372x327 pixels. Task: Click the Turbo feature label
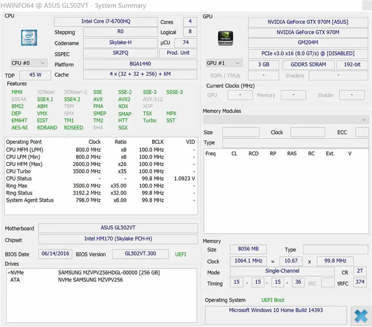pos(149,120)
